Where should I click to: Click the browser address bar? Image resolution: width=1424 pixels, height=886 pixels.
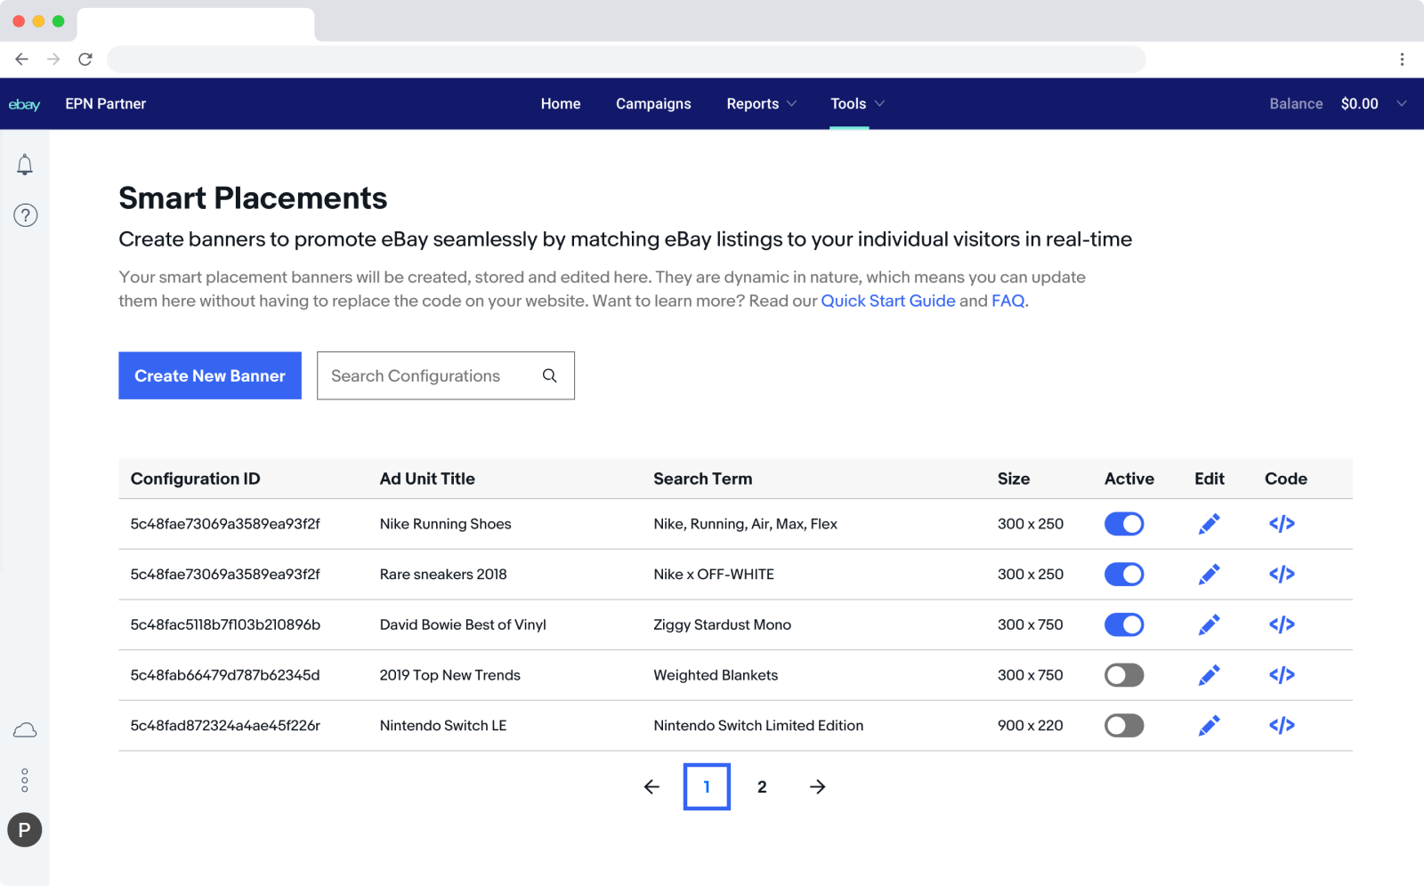(627, 60)
